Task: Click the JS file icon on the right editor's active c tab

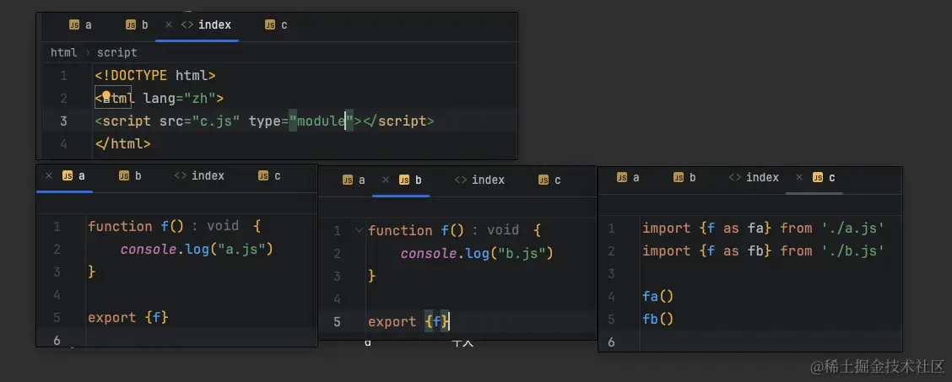Action: pos(817,178)
